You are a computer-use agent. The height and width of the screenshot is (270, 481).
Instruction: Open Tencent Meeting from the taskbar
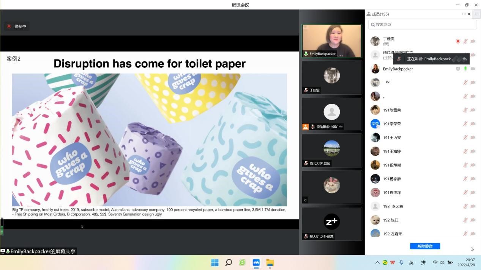tap(256, 263)
